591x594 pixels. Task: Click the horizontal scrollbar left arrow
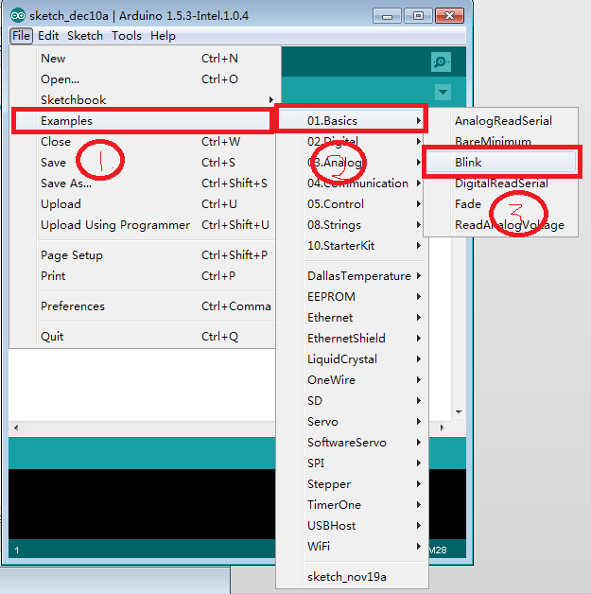[16, 428]
